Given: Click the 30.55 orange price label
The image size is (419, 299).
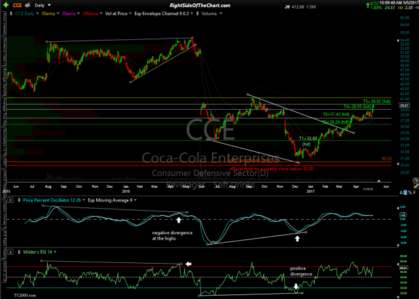Looking at the screenshot, I should (x=386, y=158).
